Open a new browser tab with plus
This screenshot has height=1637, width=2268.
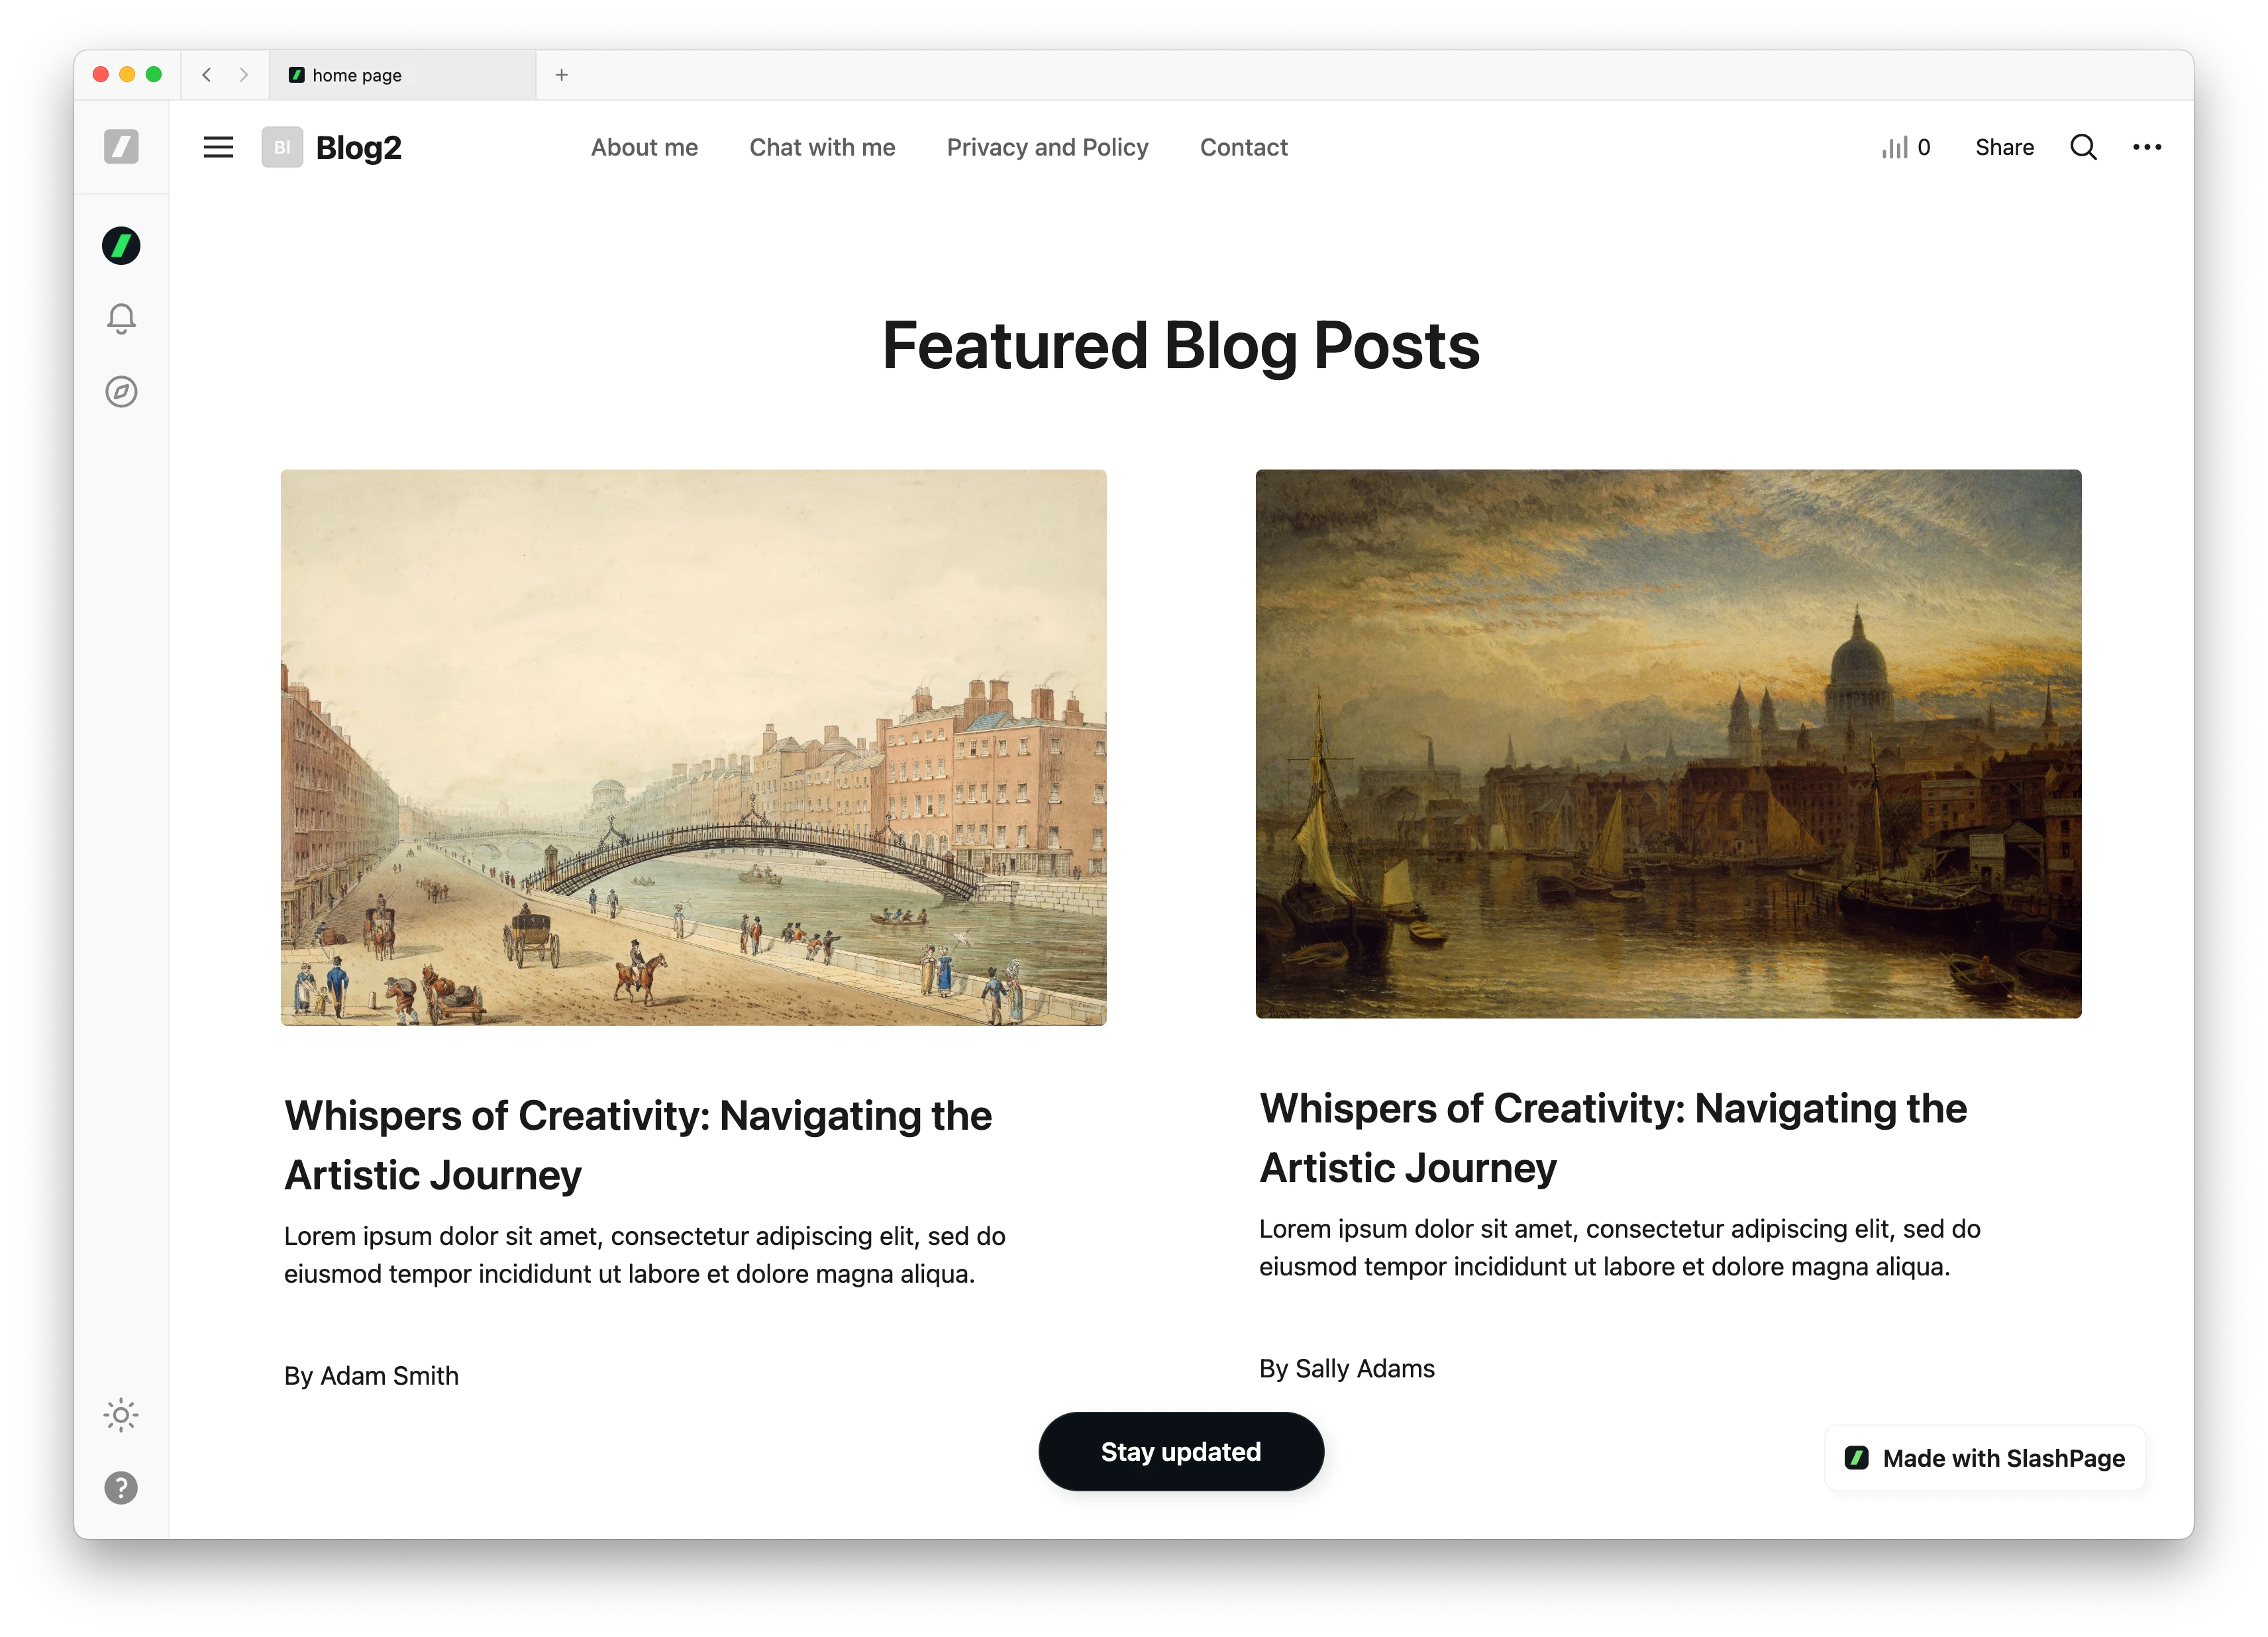[561, 75]
